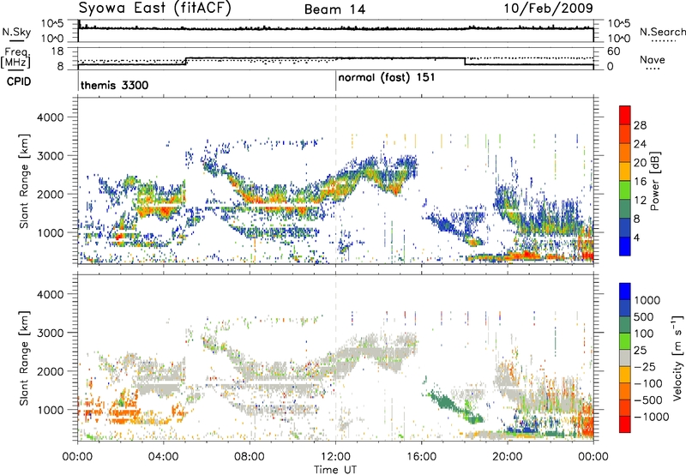Click the 'Velocity [m s-1]' color bar title
The image size is (686, 475).
click(x=677, y=358)
